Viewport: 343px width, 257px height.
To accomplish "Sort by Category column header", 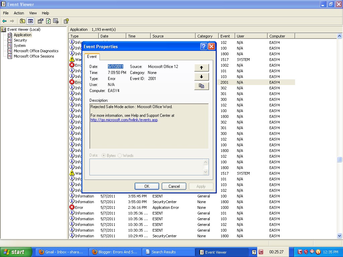I will [207, 36].
